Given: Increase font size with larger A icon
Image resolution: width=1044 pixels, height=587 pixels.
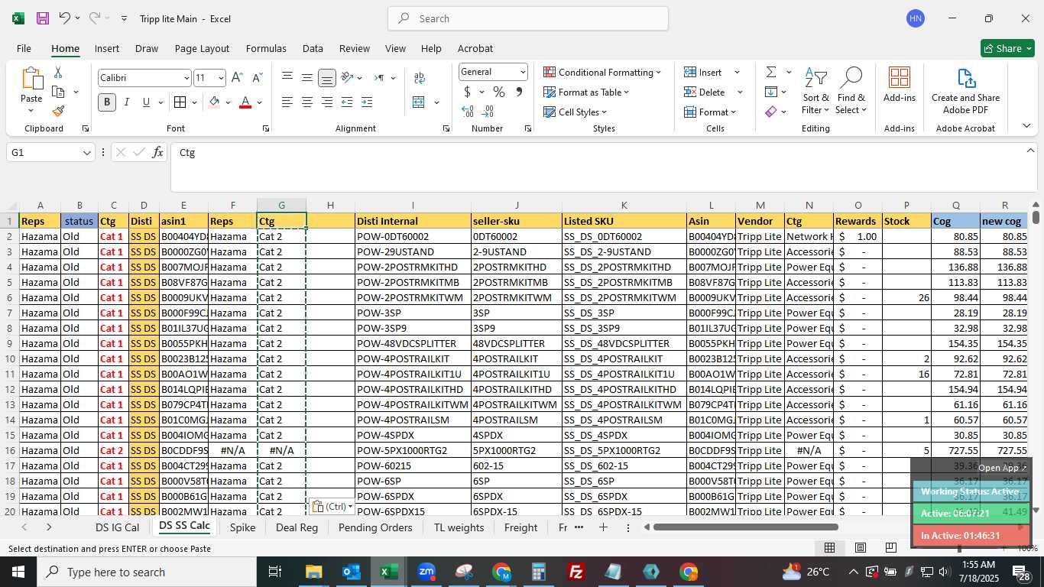Looking at the screenshot, I should (237, 78).
